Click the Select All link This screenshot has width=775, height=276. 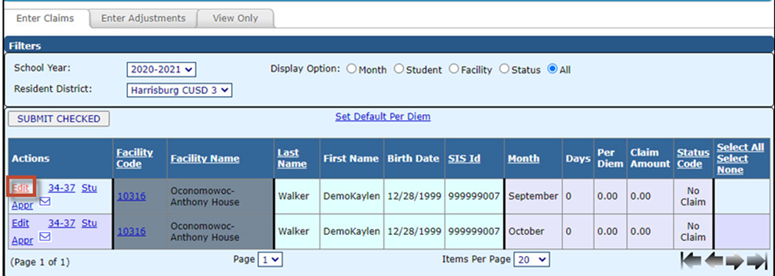point(740,148)
